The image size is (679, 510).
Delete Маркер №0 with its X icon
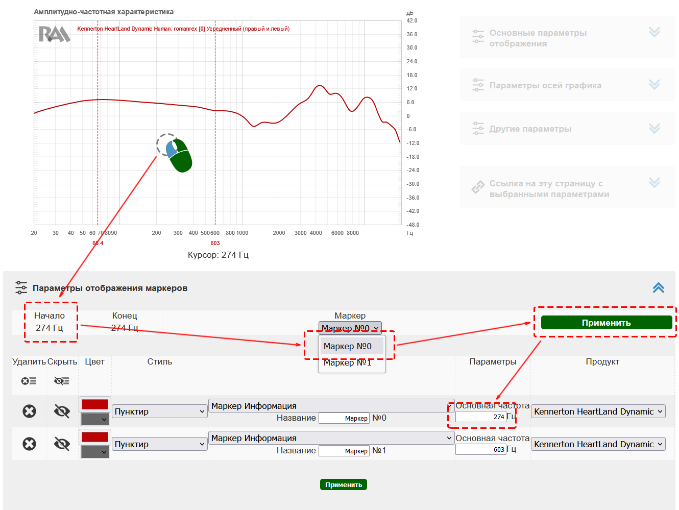[29, 411]
